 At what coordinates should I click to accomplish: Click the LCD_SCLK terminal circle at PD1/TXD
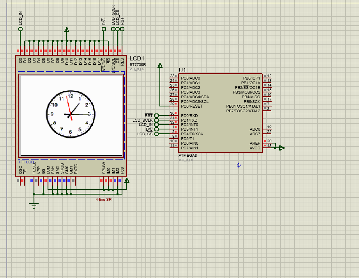pyautogui.click(x=156, y=120)
